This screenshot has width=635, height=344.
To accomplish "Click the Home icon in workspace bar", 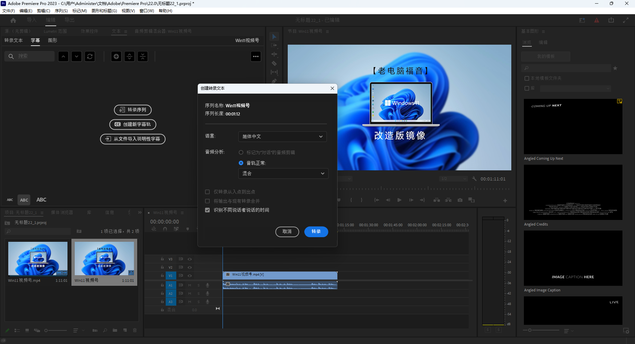I will coord(13,20).
